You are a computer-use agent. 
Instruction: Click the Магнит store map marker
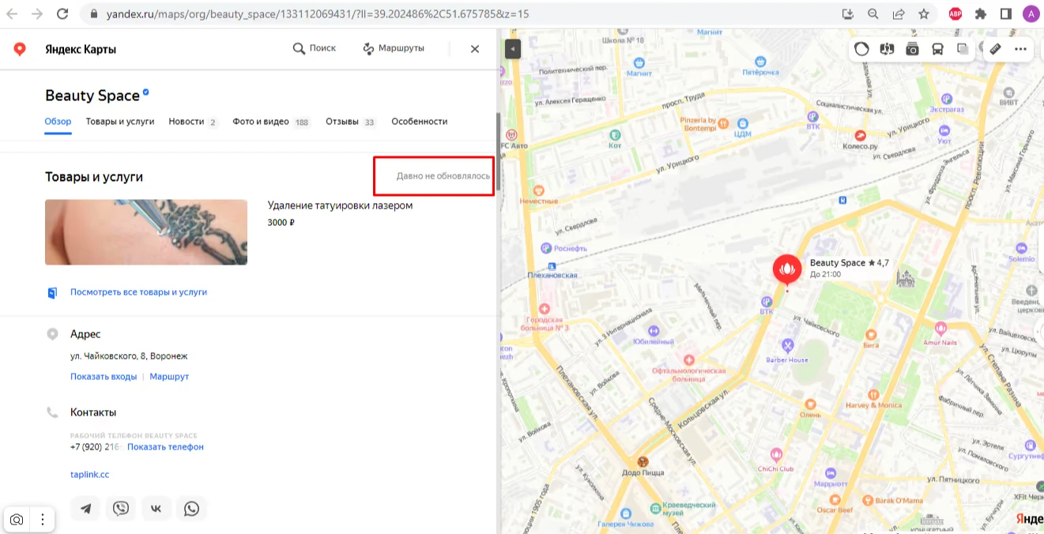(x=638, y=62)
